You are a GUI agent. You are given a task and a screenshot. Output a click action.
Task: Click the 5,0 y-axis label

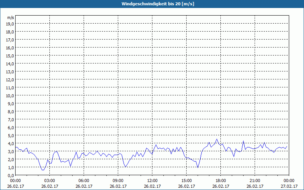tap(11, 136)
